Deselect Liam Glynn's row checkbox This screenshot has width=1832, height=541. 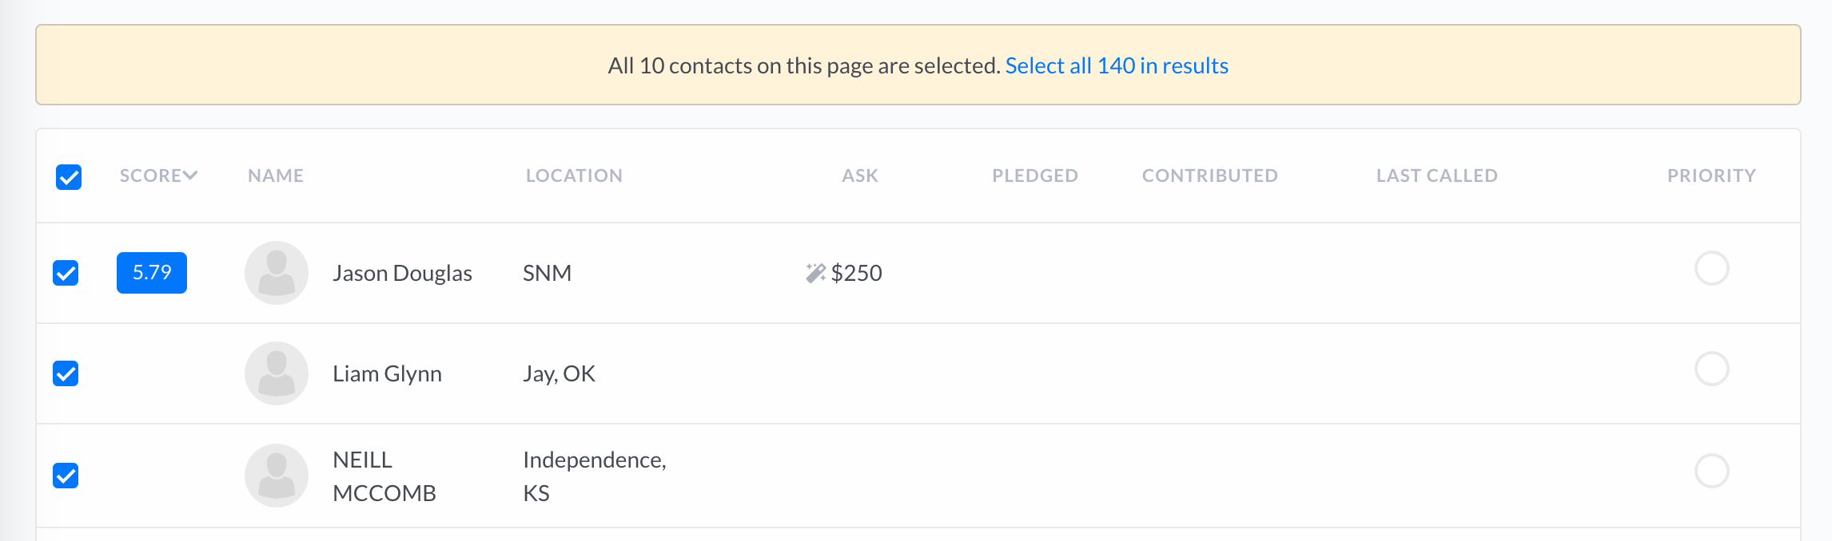point(66,373)
